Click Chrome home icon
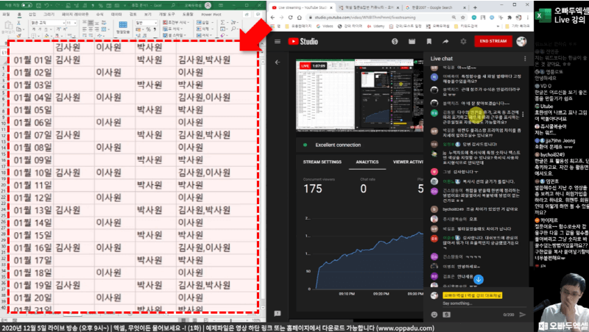Viewport: 589px width, 332px height. tap(300, 18)
